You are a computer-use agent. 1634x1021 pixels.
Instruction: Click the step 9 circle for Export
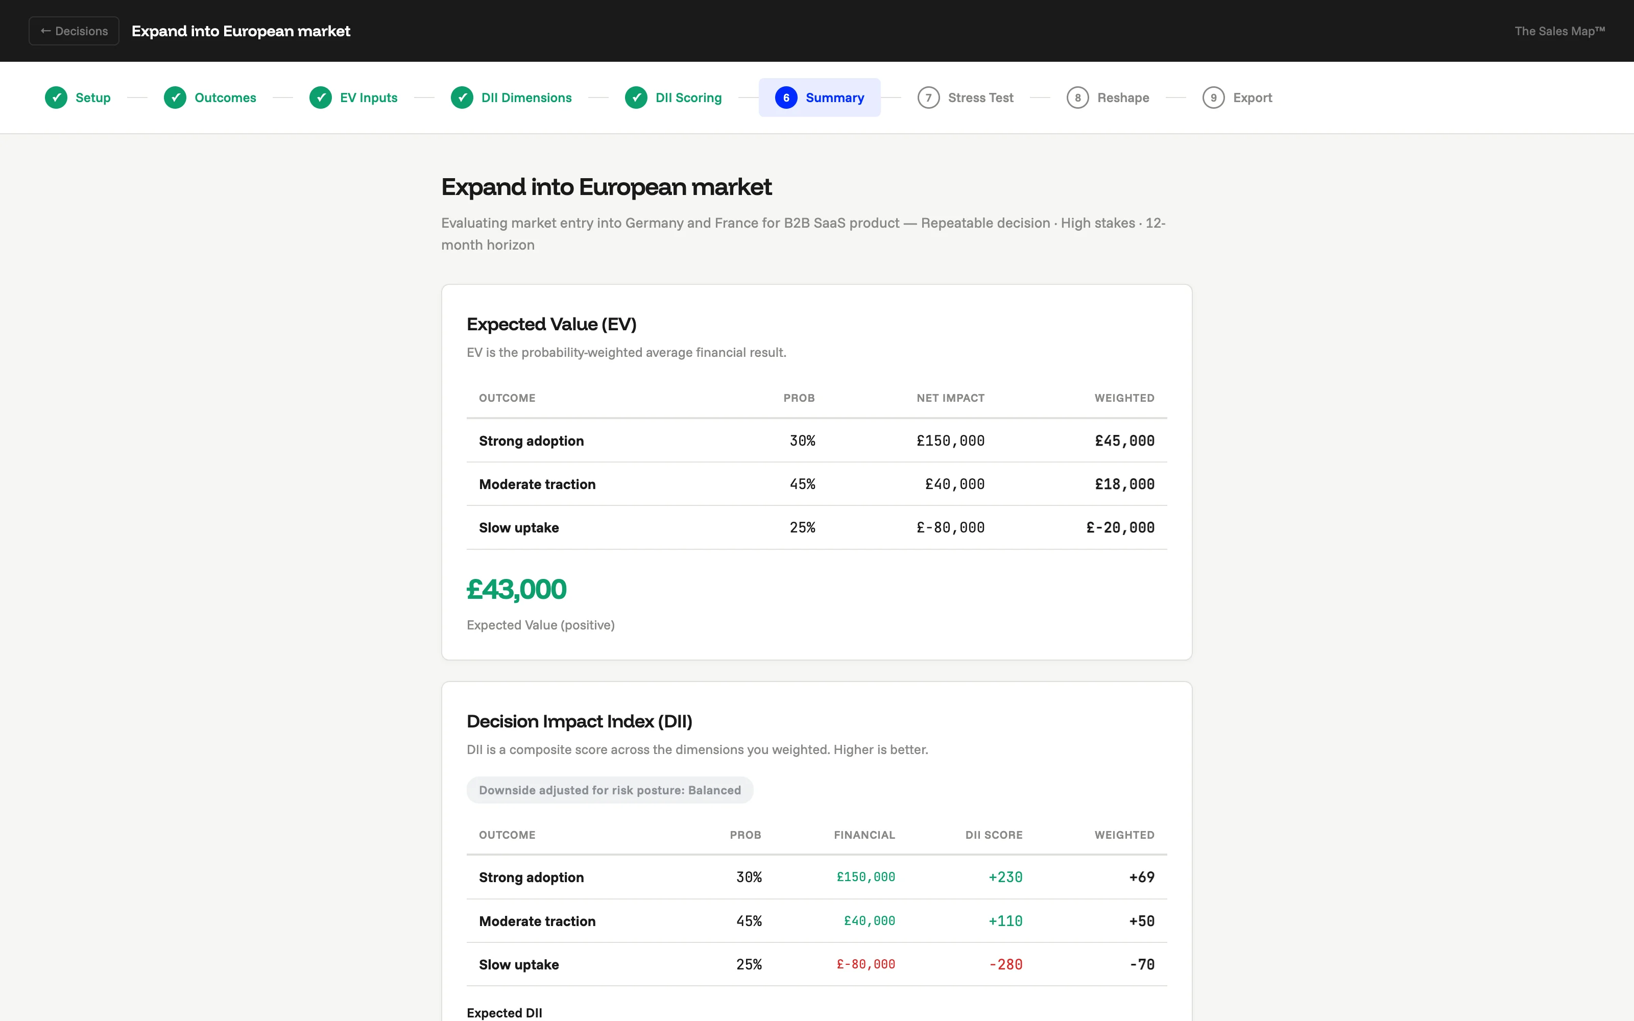point(1213,97)
